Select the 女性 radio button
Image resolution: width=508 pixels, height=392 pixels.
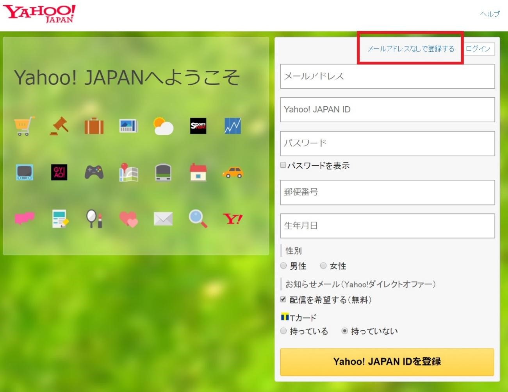(323, 266)
